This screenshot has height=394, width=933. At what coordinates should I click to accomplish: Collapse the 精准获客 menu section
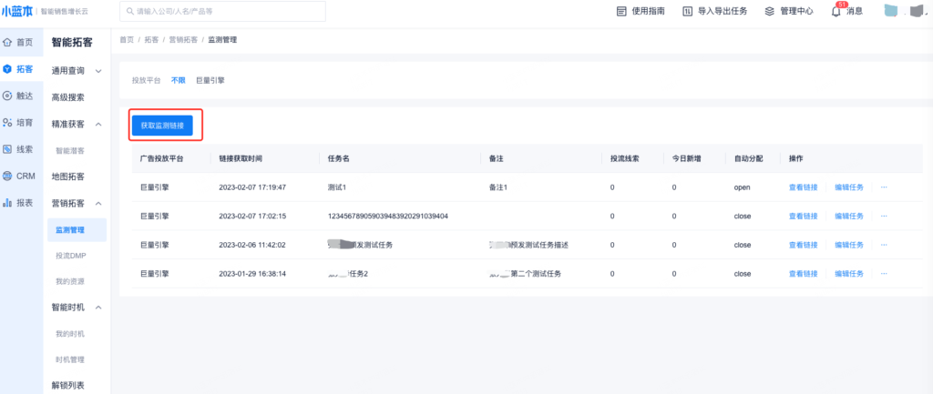click(x=98, y=124)
